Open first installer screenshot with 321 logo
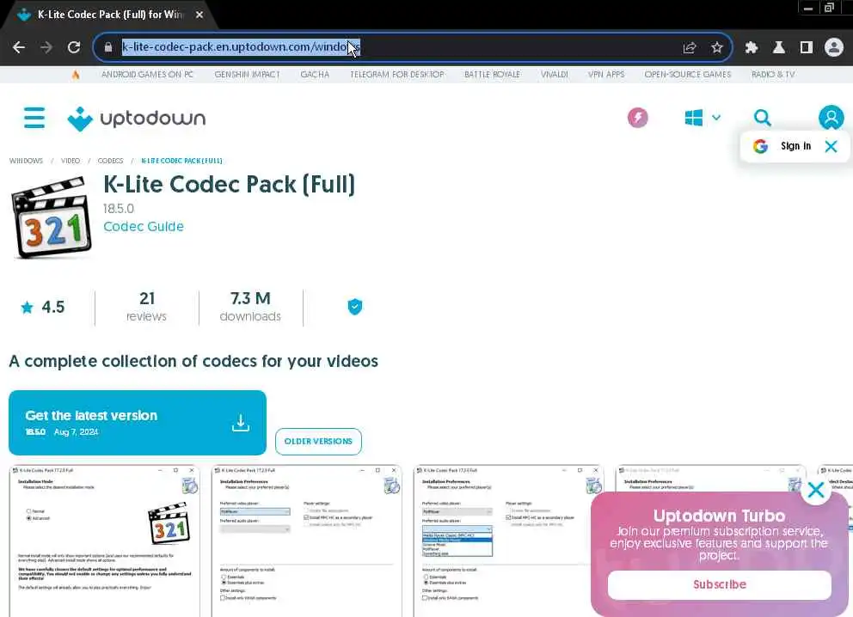 pyautogui.click(x=104, y=541)
